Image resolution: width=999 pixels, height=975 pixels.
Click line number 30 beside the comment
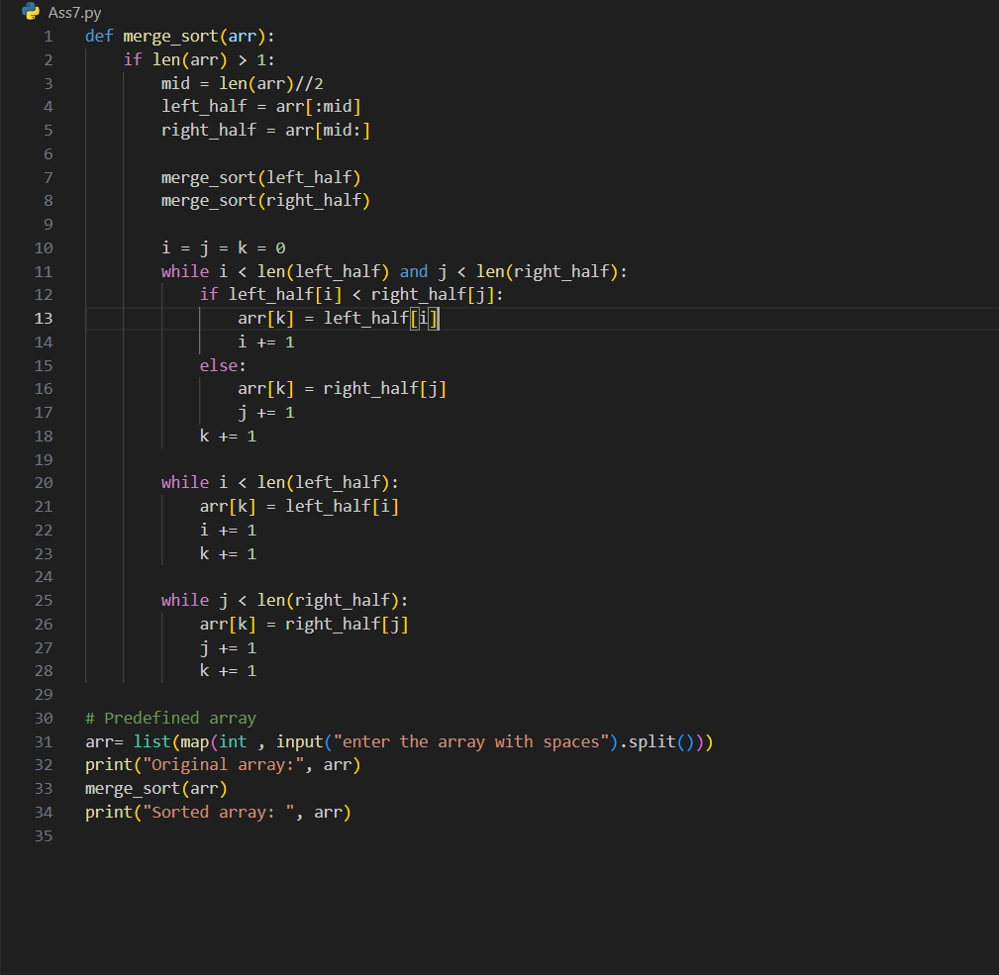[44, 718]
